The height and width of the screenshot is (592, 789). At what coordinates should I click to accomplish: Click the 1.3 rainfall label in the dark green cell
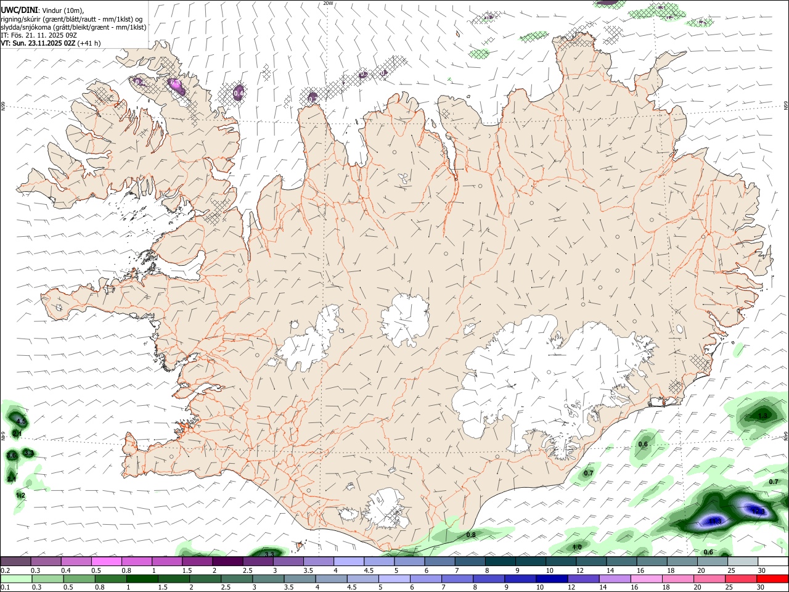(762, 416)
